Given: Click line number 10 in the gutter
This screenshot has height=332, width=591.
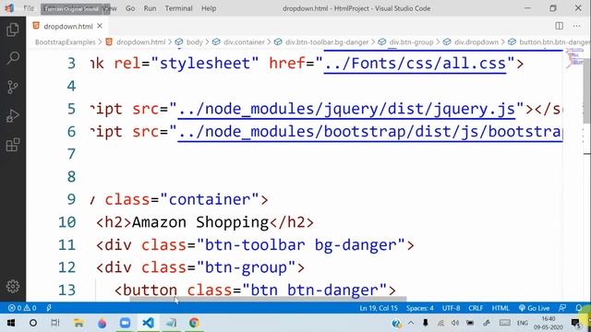Looking at the screenshot, I should [66, 222].
